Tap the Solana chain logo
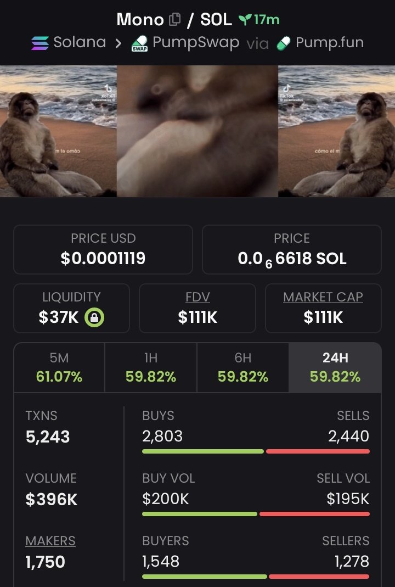 tap(40, 43)
